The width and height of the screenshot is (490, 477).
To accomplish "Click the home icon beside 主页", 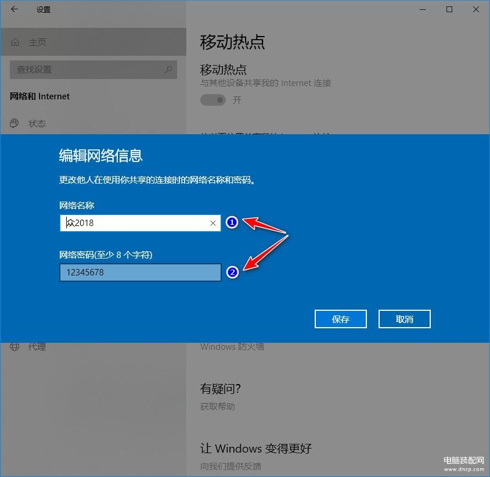I will tap(15, 42).
